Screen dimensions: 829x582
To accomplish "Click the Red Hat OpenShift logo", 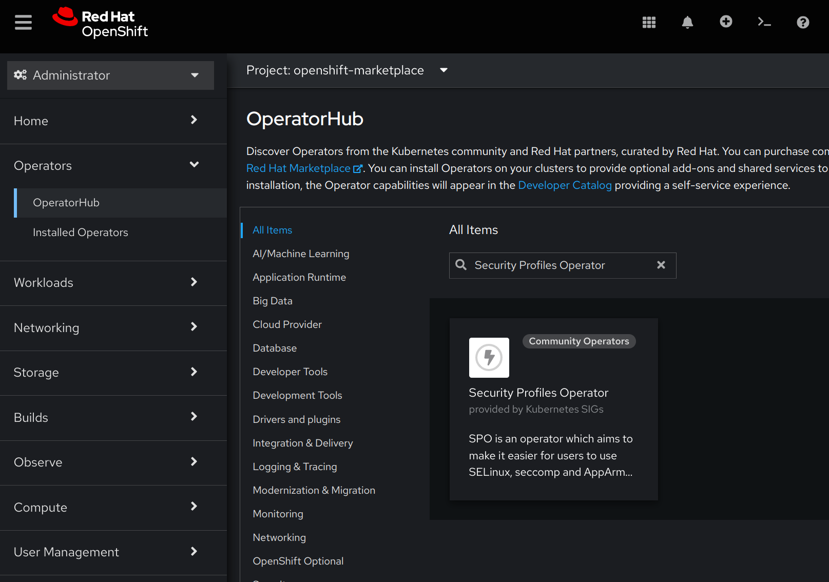I will (x=100, y=23).
